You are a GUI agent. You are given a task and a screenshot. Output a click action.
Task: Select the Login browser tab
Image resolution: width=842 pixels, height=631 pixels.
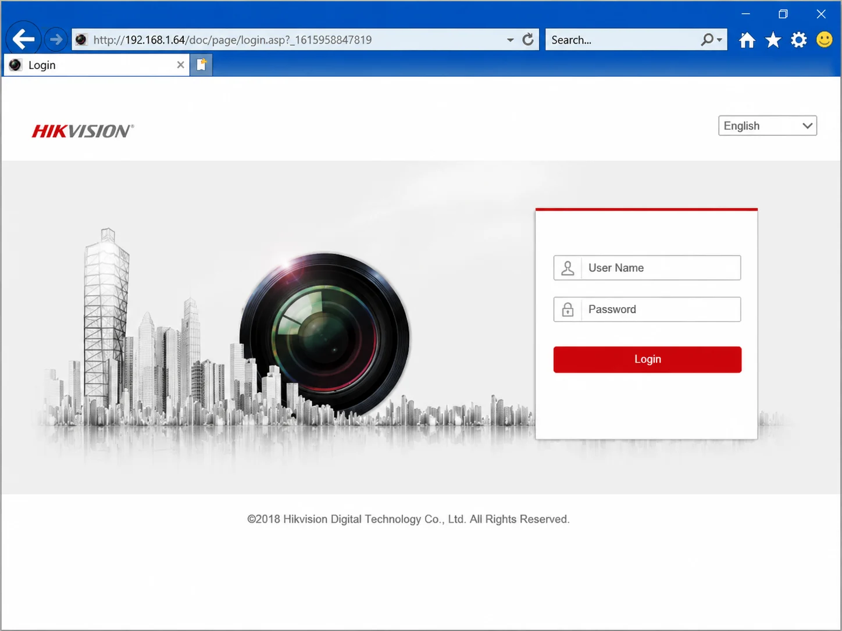click(97, 65)
